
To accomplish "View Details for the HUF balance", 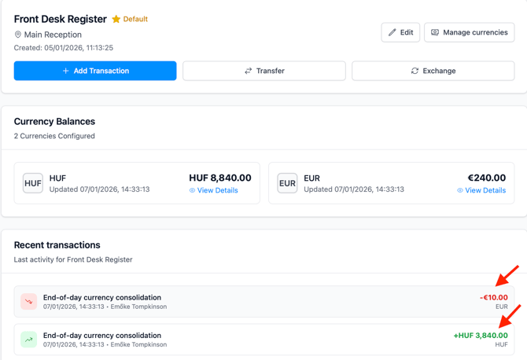I will click(218, 190).
